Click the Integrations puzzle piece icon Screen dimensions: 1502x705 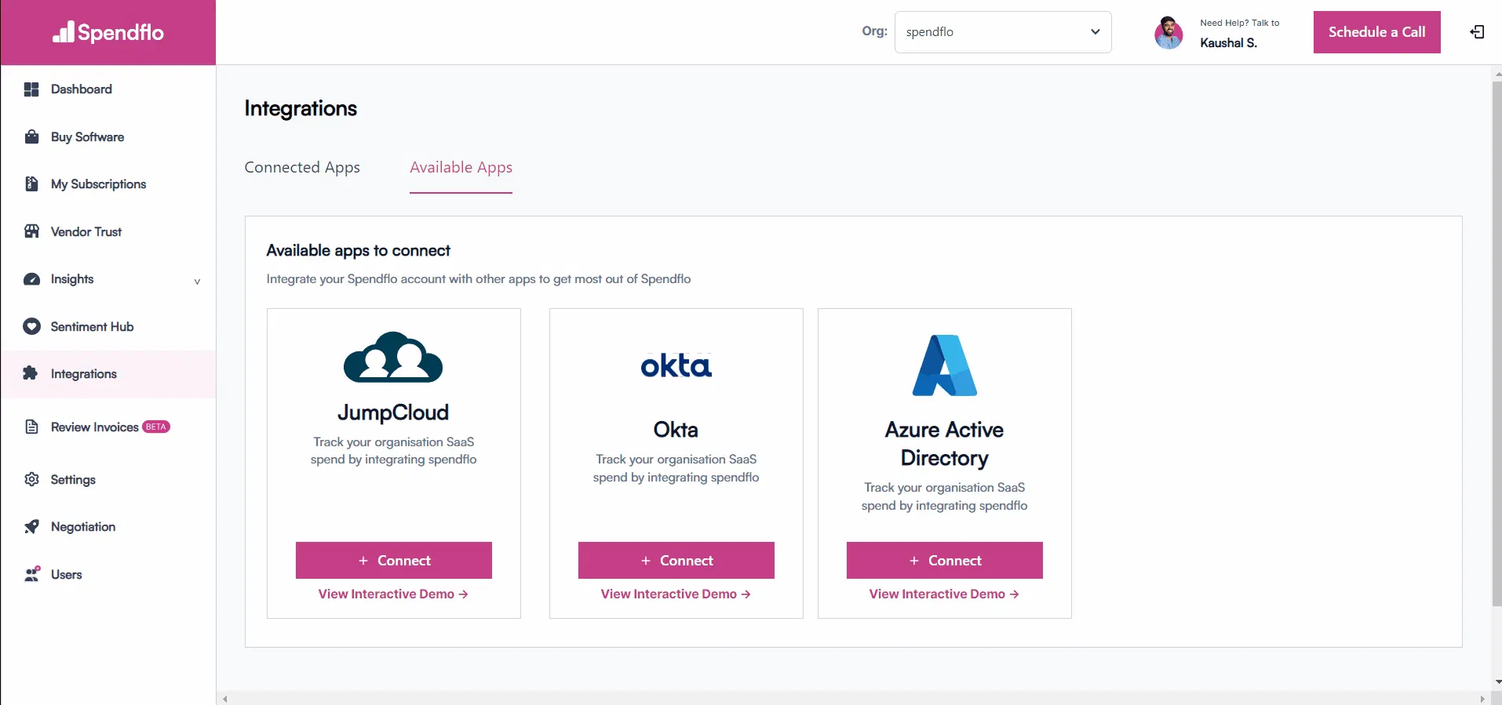click(31, 373)
